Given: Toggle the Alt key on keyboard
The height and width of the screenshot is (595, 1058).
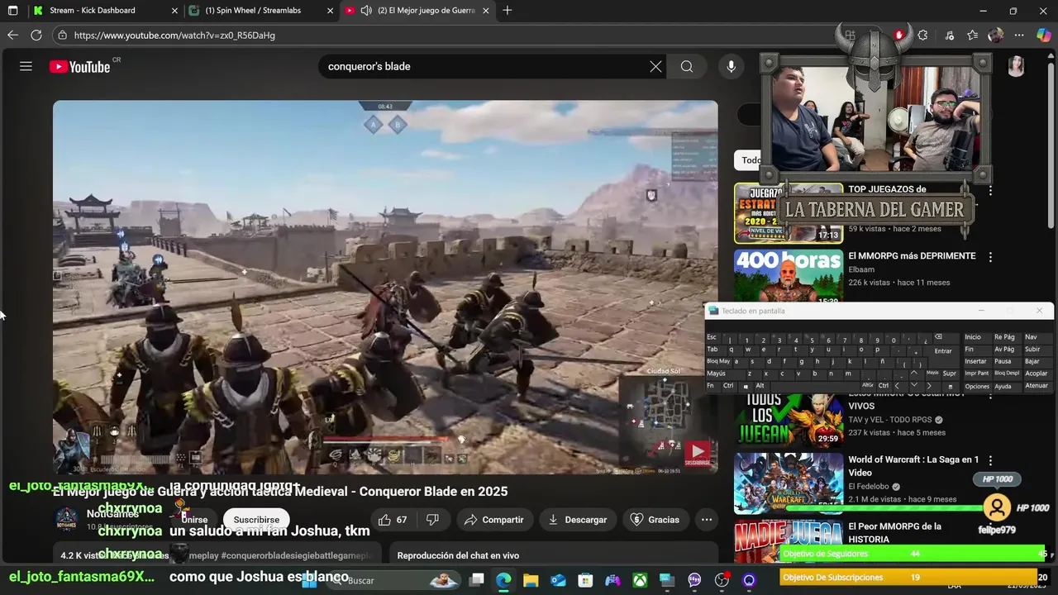Looking at the screenshot, I should (x=760, y=386).
